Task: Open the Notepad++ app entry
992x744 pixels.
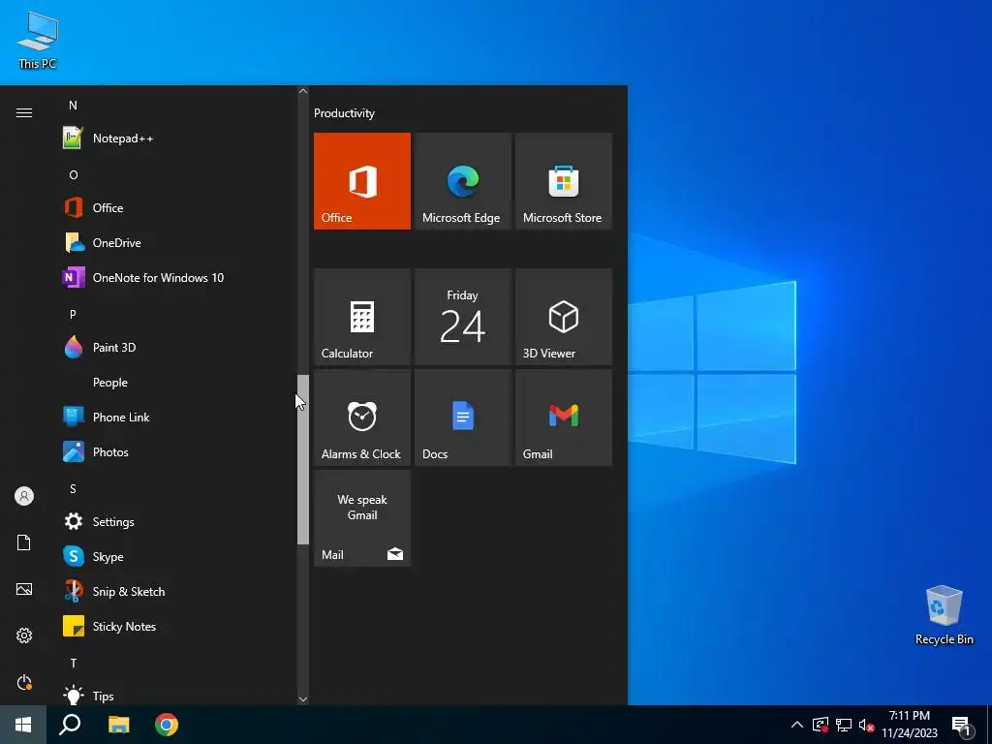Action: (x=177, y=139)
